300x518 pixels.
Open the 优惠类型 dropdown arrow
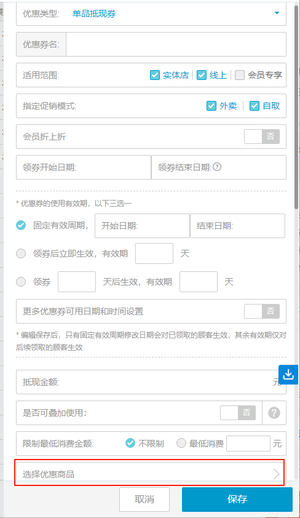(277, 13)
